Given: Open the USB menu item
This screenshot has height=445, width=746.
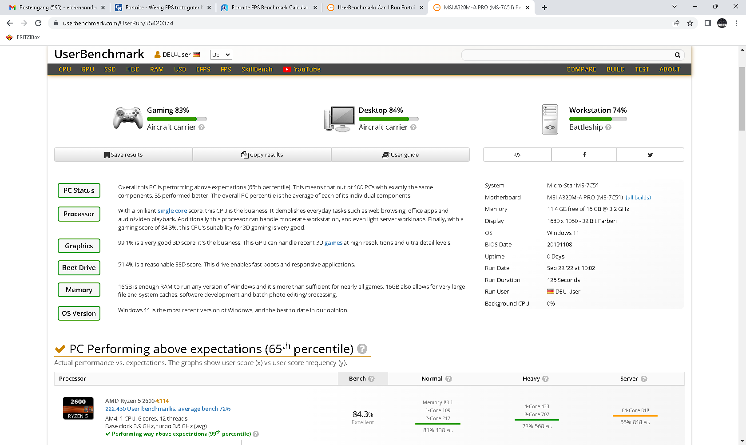Looking at the screenshot, I should (180, 69).
